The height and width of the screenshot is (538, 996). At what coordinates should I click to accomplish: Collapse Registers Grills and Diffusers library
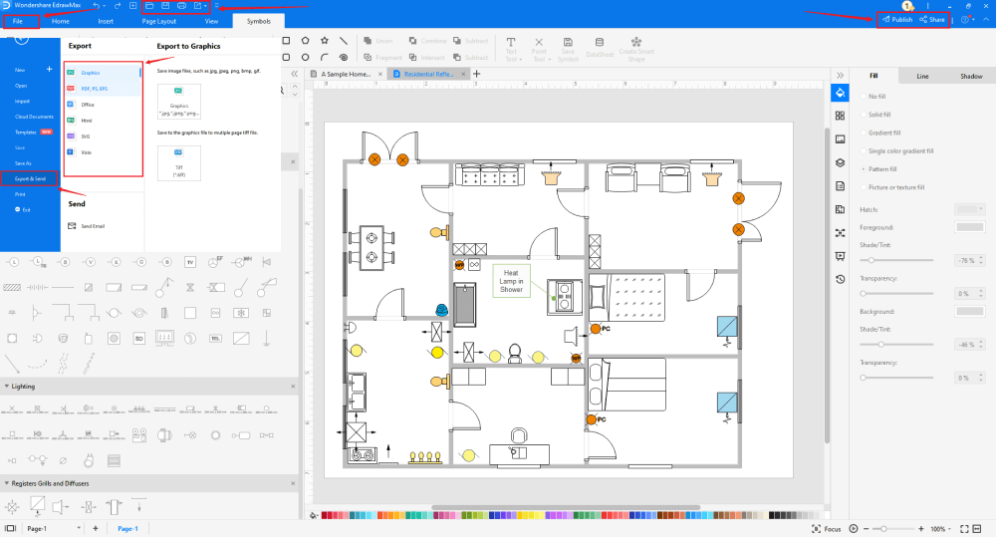6,483
